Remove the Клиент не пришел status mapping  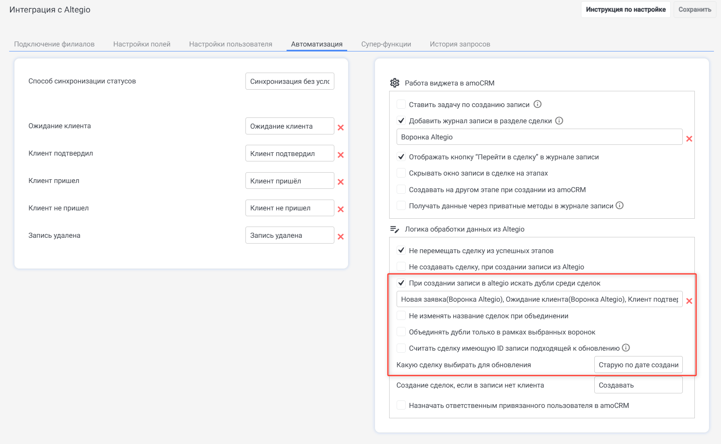click(341, 210)
